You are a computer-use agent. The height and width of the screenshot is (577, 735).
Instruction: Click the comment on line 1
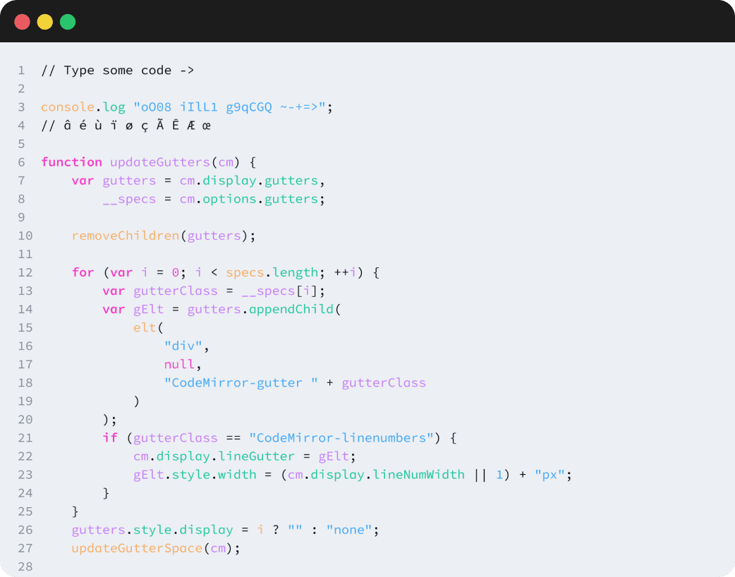(116, 70)
